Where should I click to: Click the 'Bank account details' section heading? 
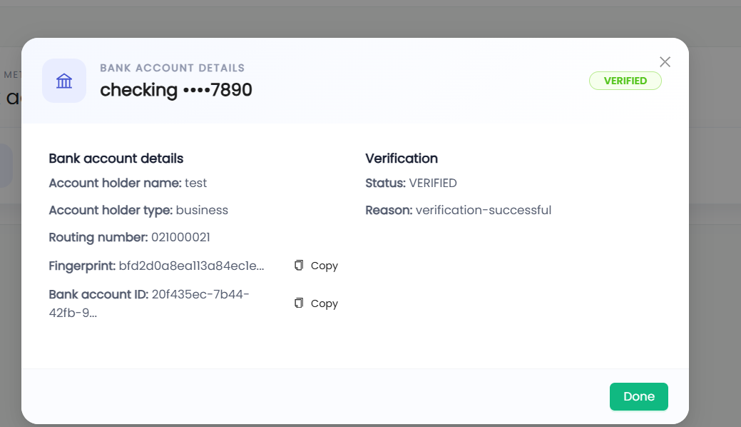point(116,158)
